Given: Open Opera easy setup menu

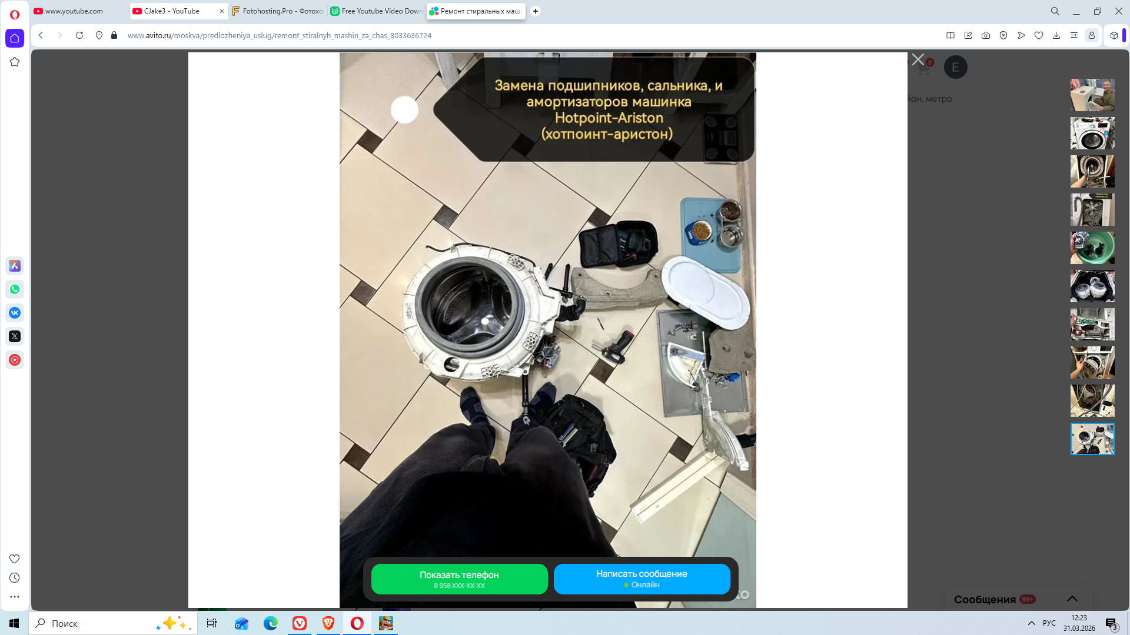Looking at the screenshot, I should [x=1074, y=35].
